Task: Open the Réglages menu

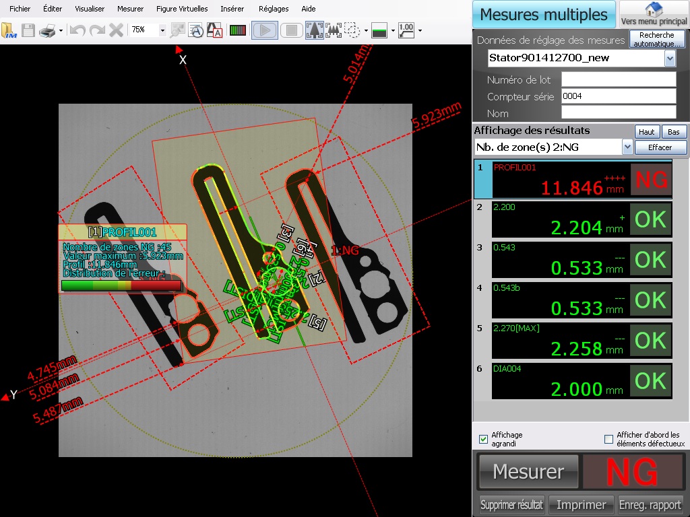Action: tap(273, 9)
